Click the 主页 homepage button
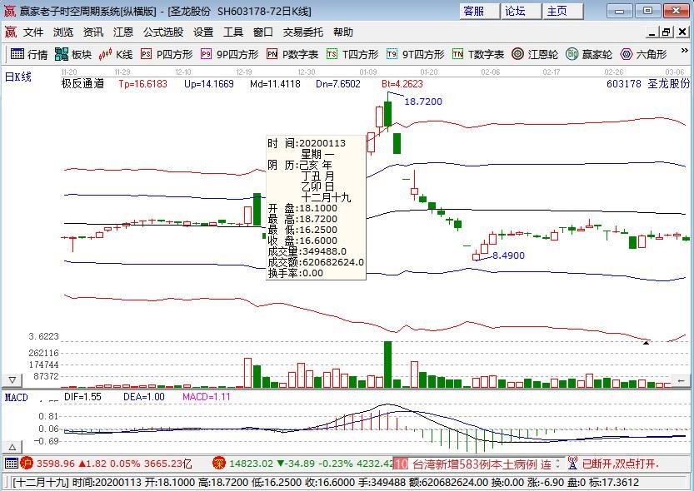 pos(563,11)
